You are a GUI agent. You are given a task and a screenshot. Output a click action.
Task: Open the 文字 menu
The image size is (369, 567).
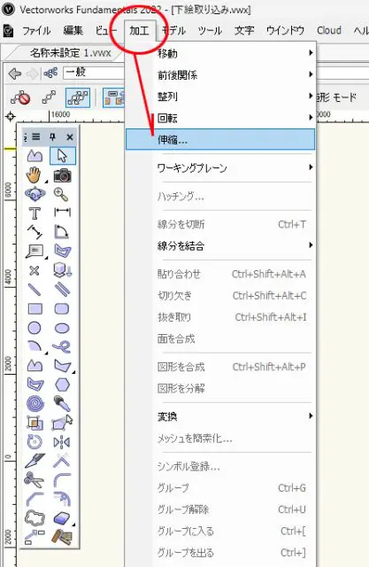coord(244,30)
